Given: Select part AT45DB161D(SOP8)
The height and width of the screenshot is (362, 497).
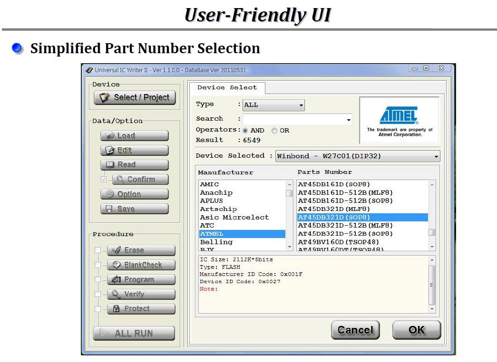Looking at the screenshot, I should tap(362, 184).
